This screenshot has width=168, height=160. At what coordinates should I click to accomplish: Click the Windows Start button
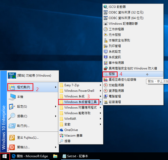[5, 156]
